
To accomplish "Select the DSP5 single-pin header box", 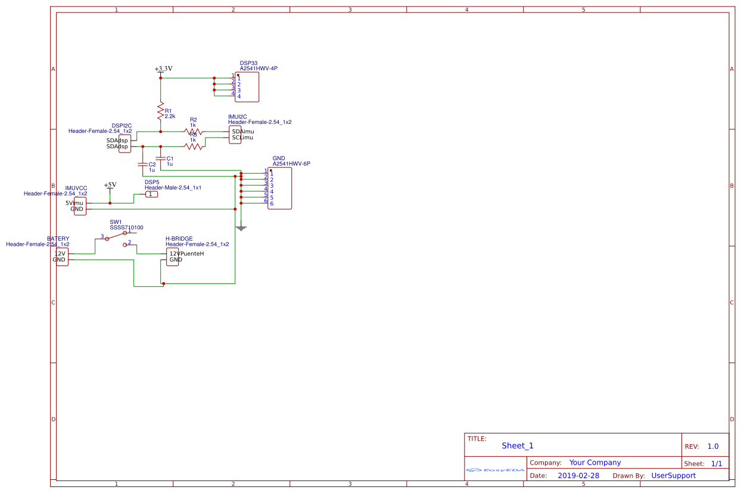I will (x=152, y=194).
